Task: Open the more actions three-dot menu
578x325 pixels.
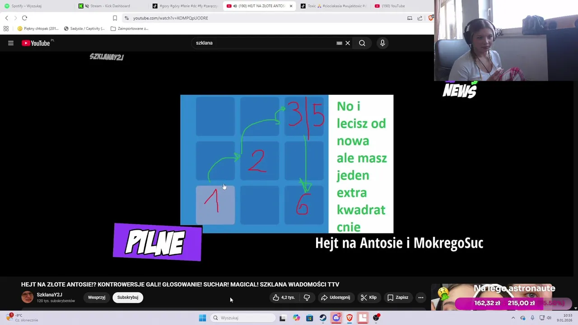Action: [421, 297]
